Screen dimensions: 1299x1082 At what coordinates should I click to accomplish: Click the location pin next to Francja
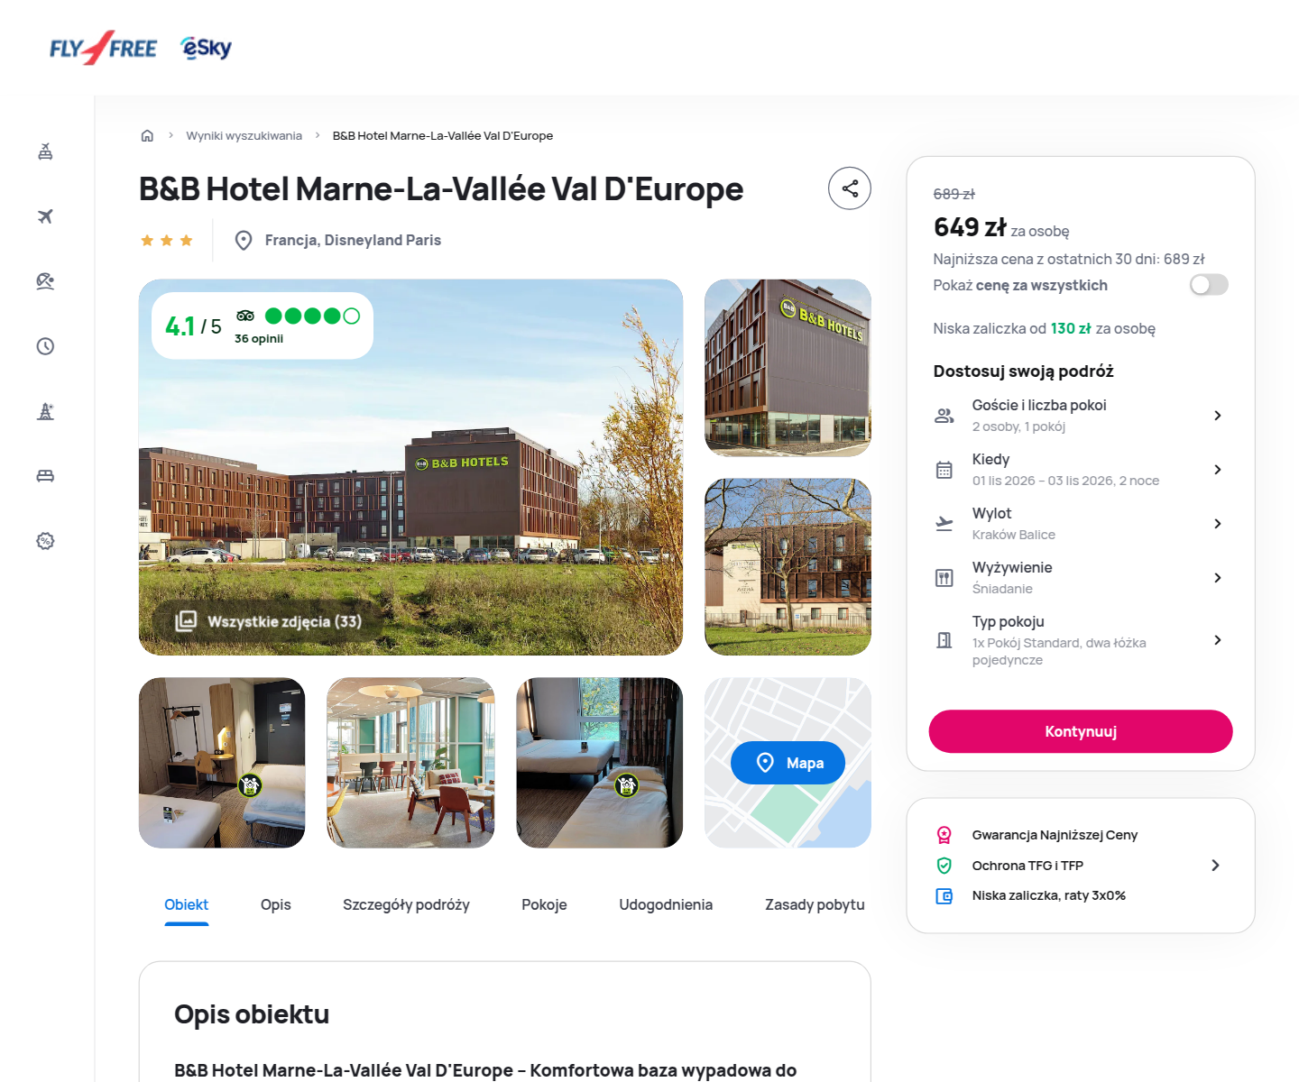(x=244, y=241)
